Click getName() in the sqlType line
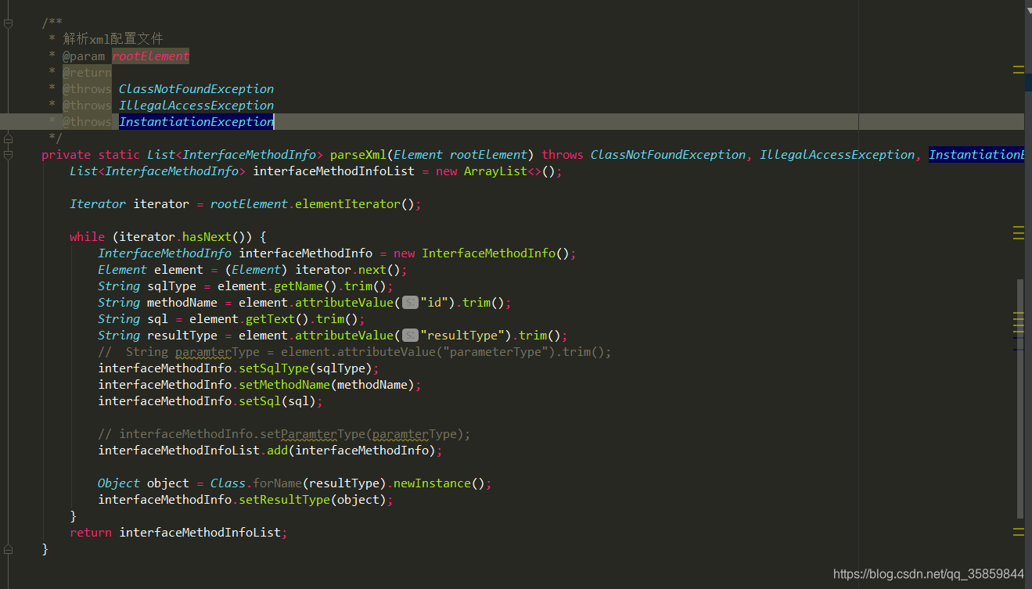 click(x=305, y=286)
